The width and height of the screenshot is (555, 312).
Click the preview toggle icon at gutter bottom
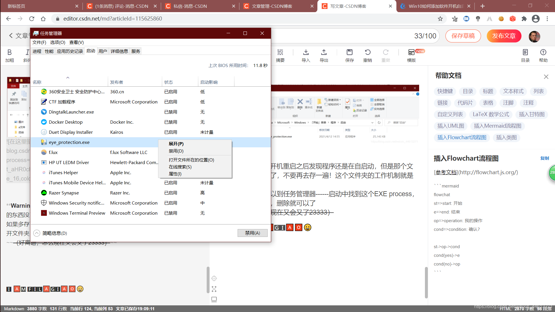(214, 299)
